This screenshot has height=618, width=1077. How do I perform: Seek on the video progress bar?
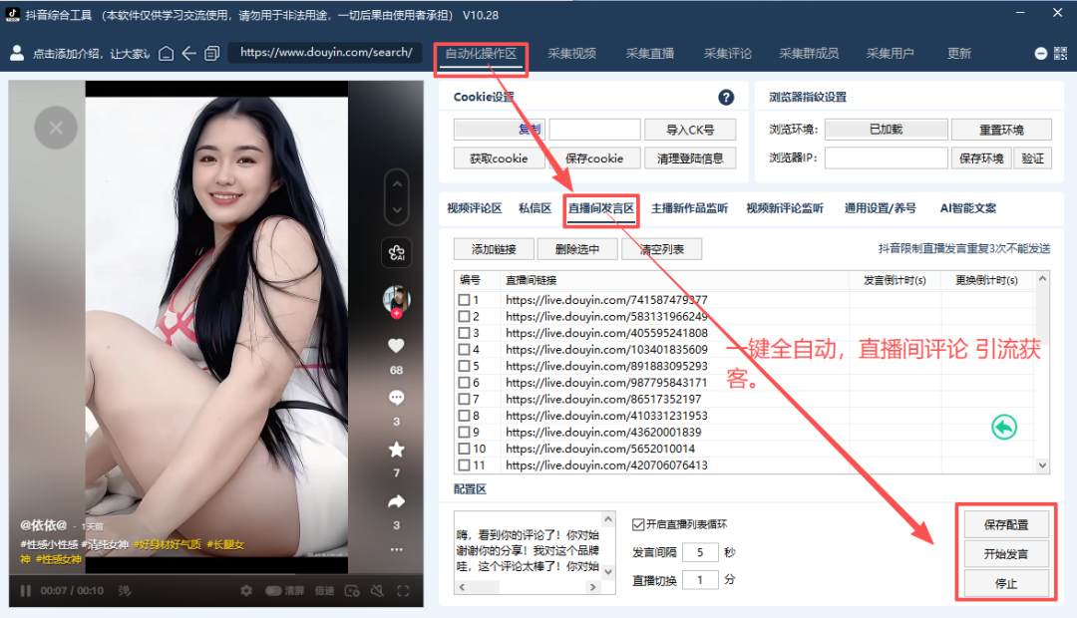(x=216, y=575)
